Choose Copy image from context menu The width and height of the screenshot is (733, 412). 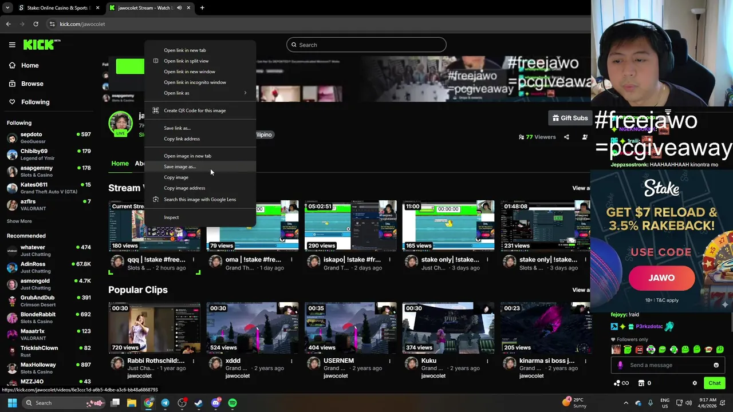coord(200,177)
